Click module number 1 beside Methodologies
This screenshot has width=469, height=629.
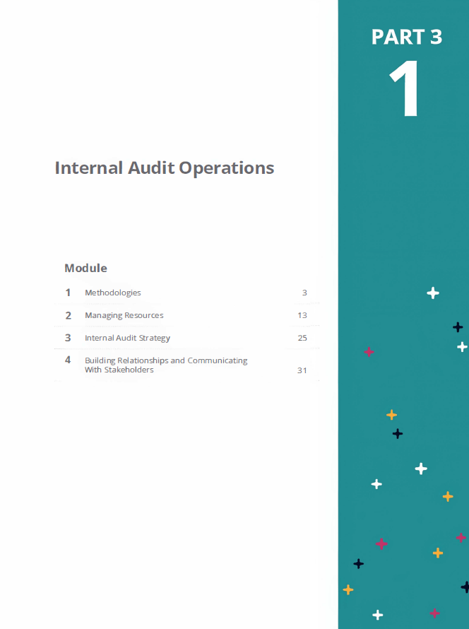[68, 293]
